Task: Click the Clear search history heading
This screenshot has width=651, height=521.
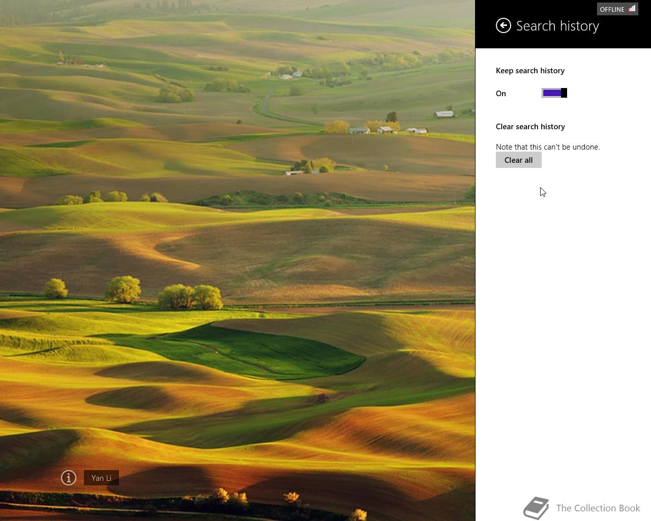Action: pyautogui.click(x=530, y=127)
